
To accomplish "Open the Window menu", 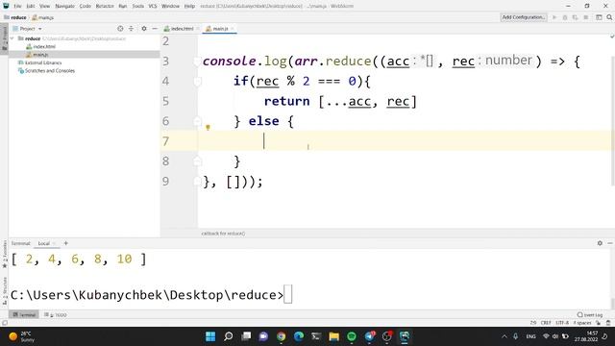I will 170,6.
